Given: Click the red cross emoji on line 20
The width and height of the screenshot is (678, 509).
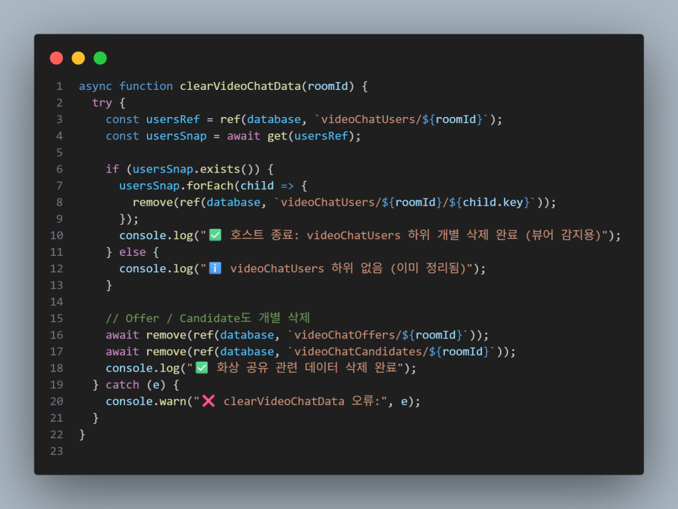Looking at the screenshot, I should coord(209,401).
